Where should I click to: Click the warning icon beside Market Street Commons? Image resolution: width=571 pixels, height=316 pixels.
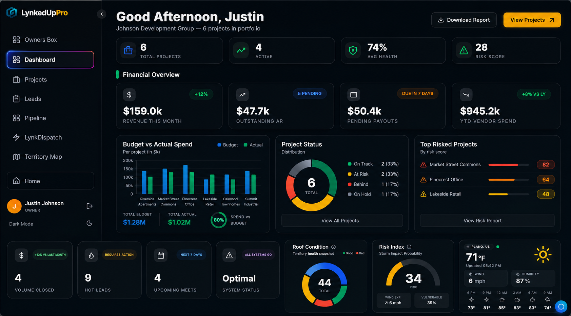tap(423, 164)
